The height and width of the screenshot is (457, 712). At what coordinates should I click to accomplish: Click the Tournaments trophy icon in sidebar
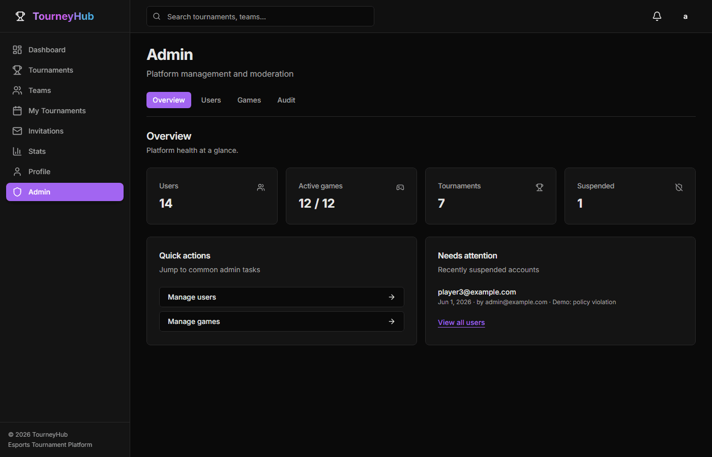[17, 70]
